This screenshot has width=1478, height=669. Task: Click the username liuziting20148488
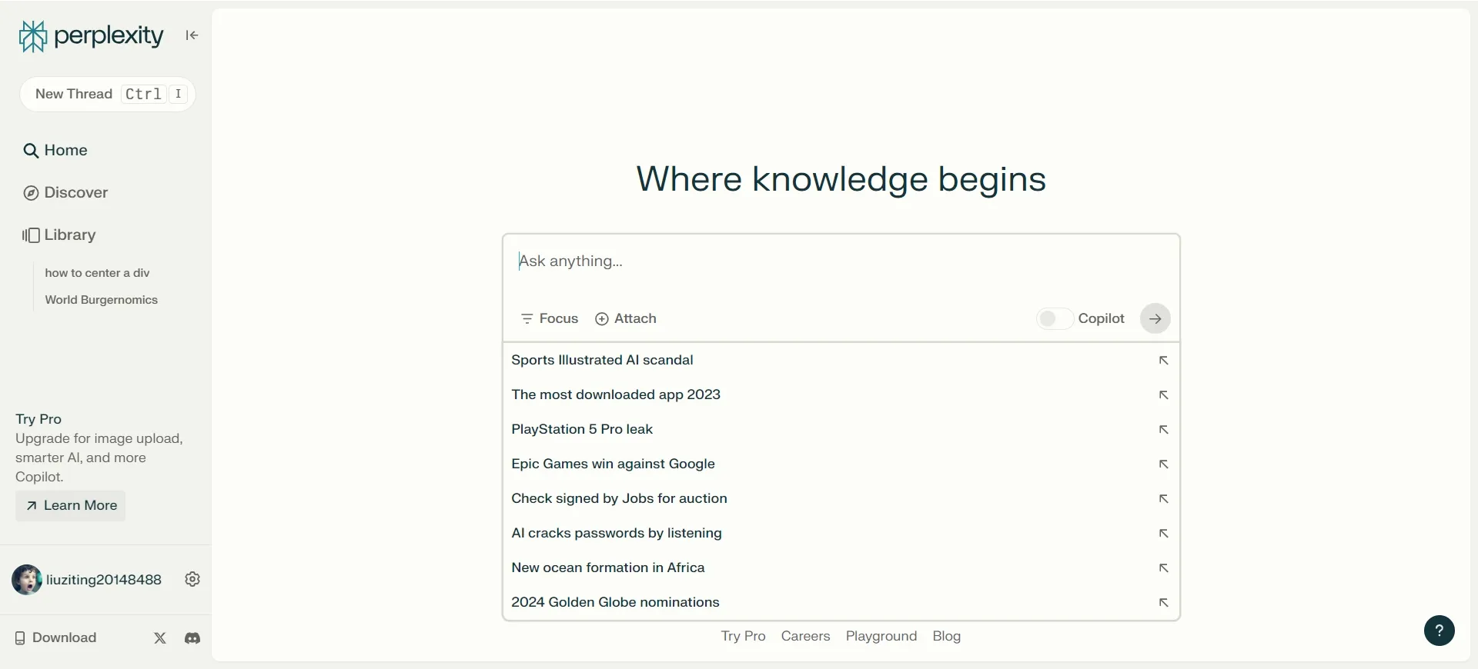pyautogui.click(x=104, y=580)
